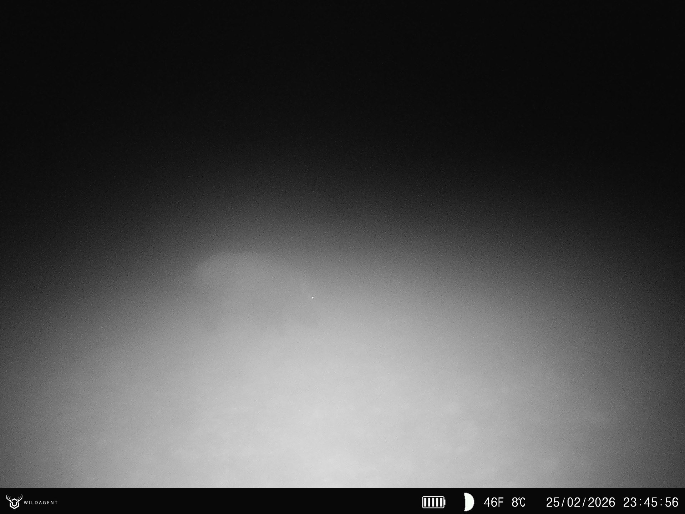The width and height of the screenshot is (685, 514).
Task: Click the WILDAGENT brand text
Action: pos(41,503)
